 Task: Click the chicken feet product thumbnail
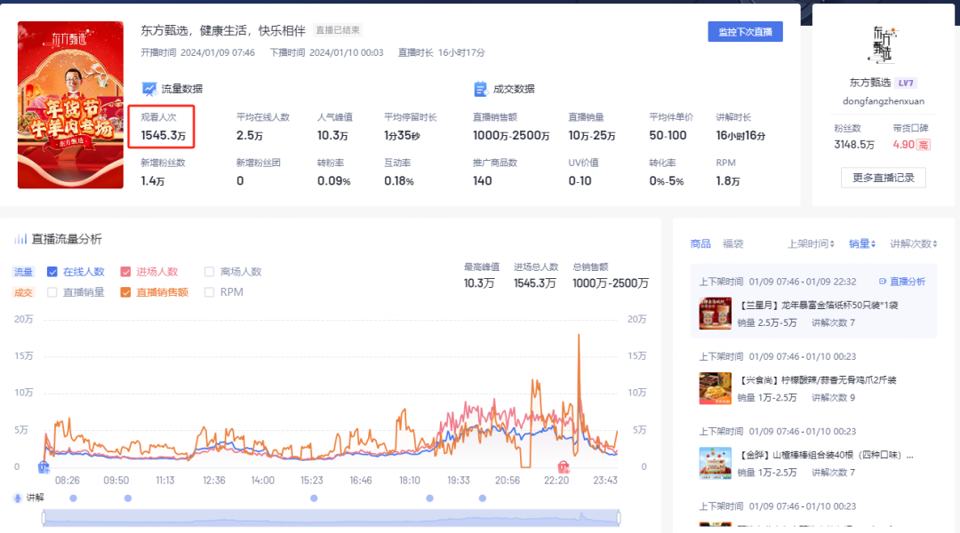tap(715, 388)
